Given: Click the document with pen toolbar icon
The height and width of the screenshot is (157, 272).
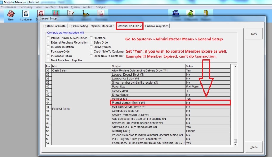Looking at the screenshot, I should click(x=71, y=13).
